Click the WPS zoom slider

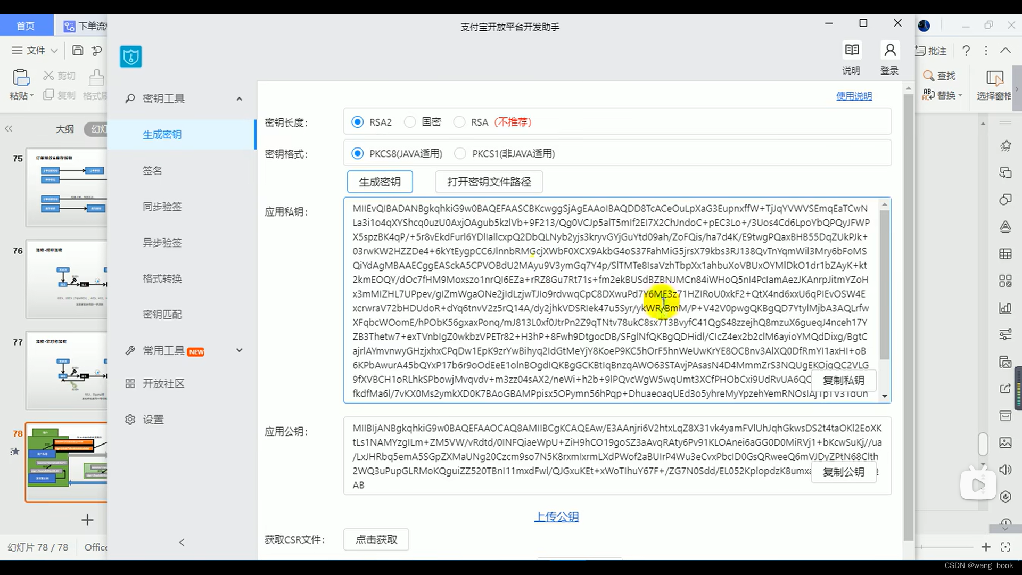pos(947,547)
